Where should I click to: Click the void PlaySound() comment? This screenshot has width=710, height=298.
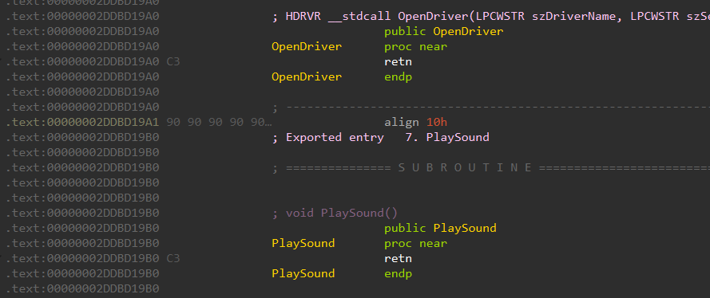pos(335,213)
